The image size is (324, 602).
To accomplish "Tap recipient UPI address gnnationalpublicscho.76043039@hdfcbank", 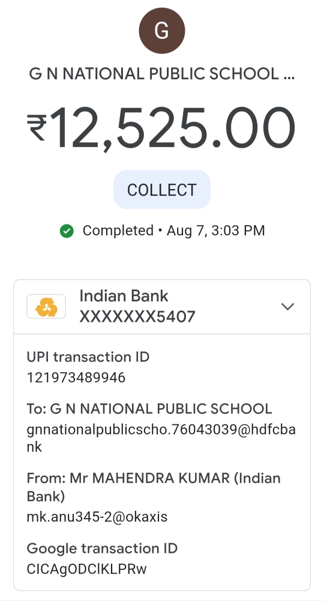I will [x=161, y=438].
